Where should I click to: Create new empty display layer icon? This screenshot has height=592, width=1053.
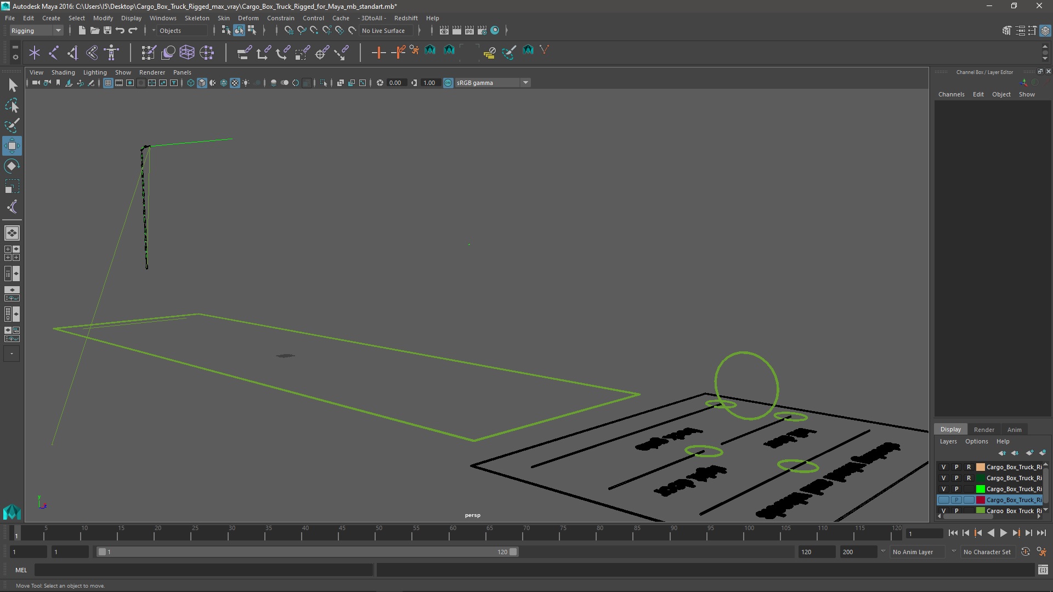1029,453
